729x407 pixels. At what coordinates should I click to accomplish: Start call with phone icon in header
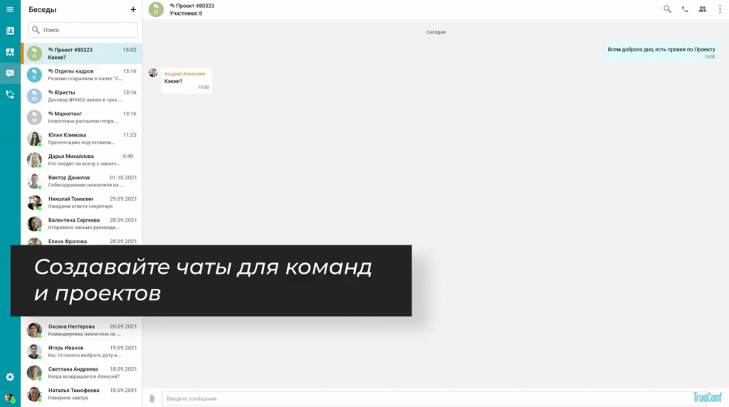click(685, 9)
